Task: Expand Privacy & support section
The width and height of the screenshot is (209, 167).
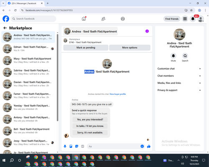Action: (x=179, y=90)
